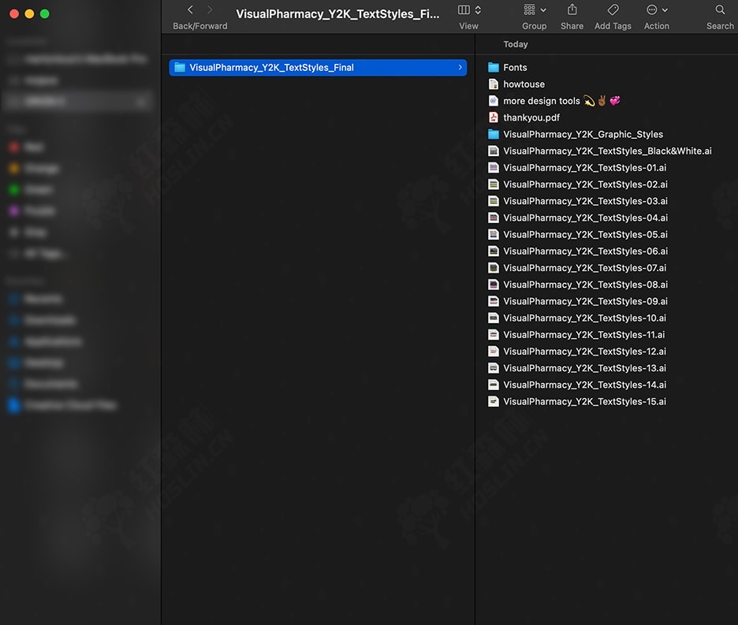
Task: Click the Back/Forward label
Action: 200,26
